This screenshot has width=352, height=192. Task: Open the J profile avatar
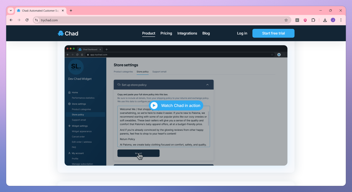pyautogui.click(x=333, y=20)
